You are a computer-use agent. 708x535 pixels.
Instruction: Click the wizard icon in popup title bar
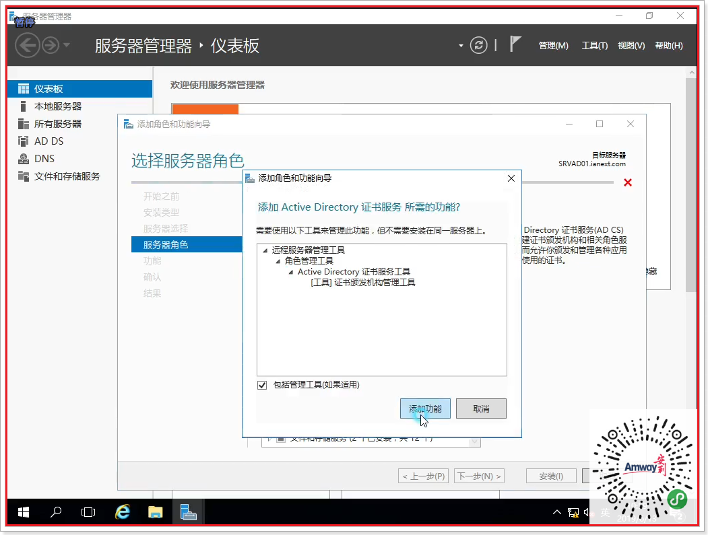click(250, 178)
